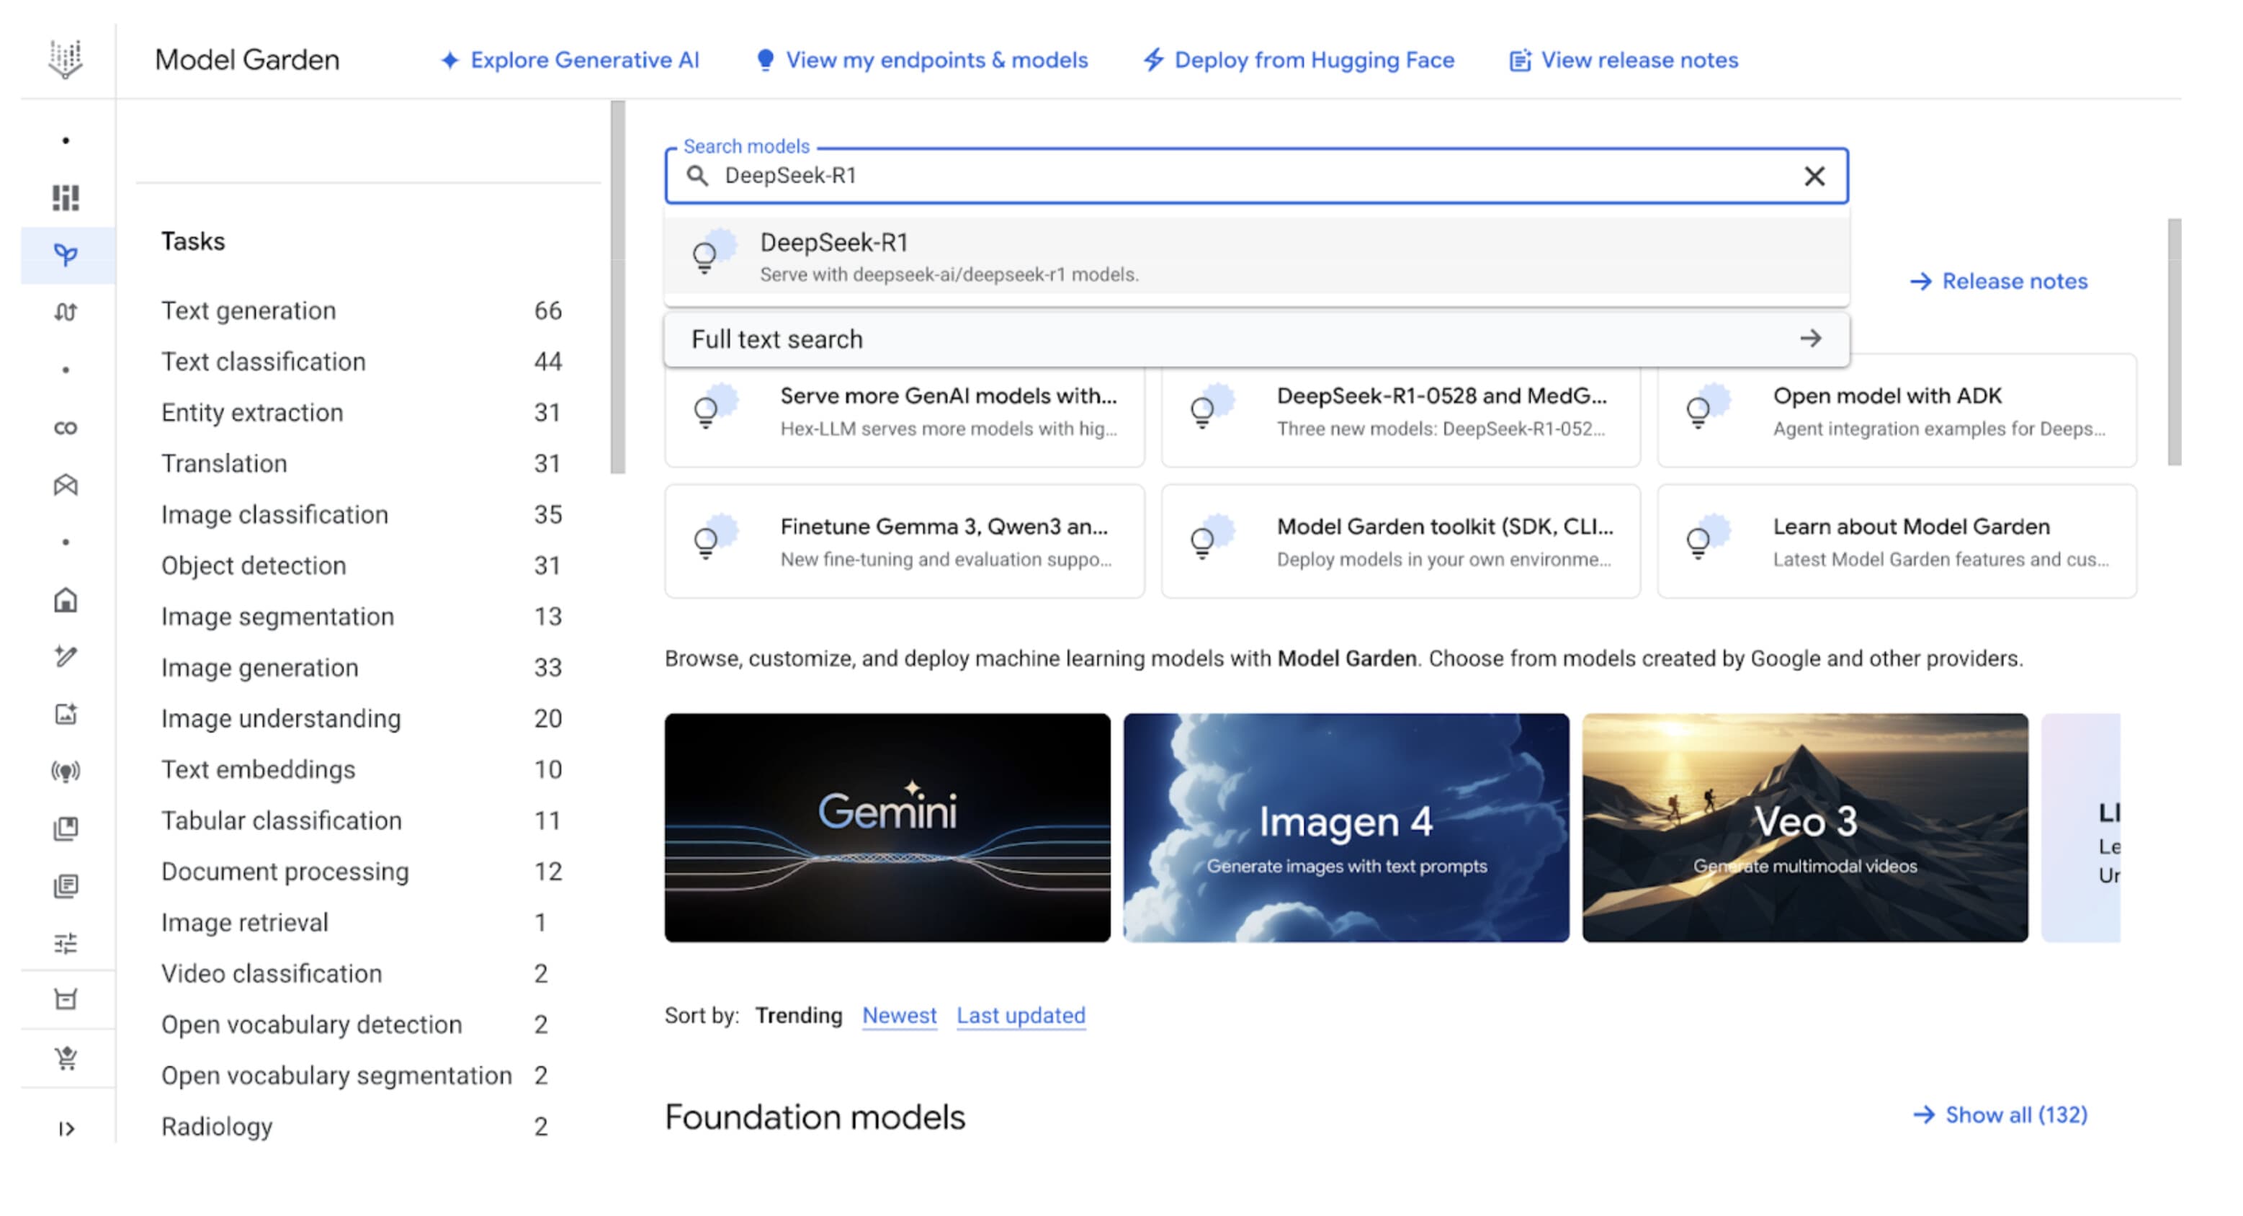Open the Marketplace shopping cart icon
The width and height of the screenshot is (2243, 1216).
click(x=66, y=1058)
